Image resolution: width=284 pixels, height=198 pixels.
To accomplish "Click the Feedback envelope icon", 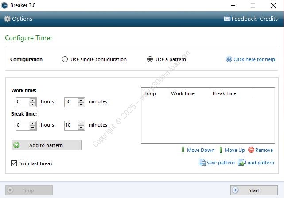I will click(x=227, y=19).
